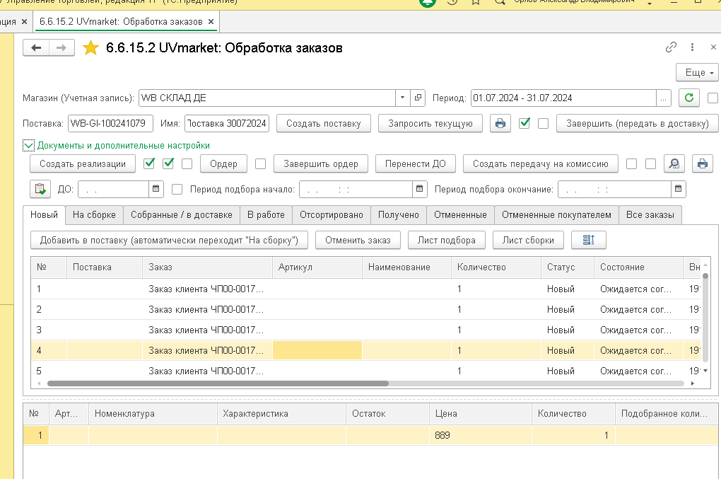Uncheck the first checkbox after Создать реализации

click(x=149, y=163)
